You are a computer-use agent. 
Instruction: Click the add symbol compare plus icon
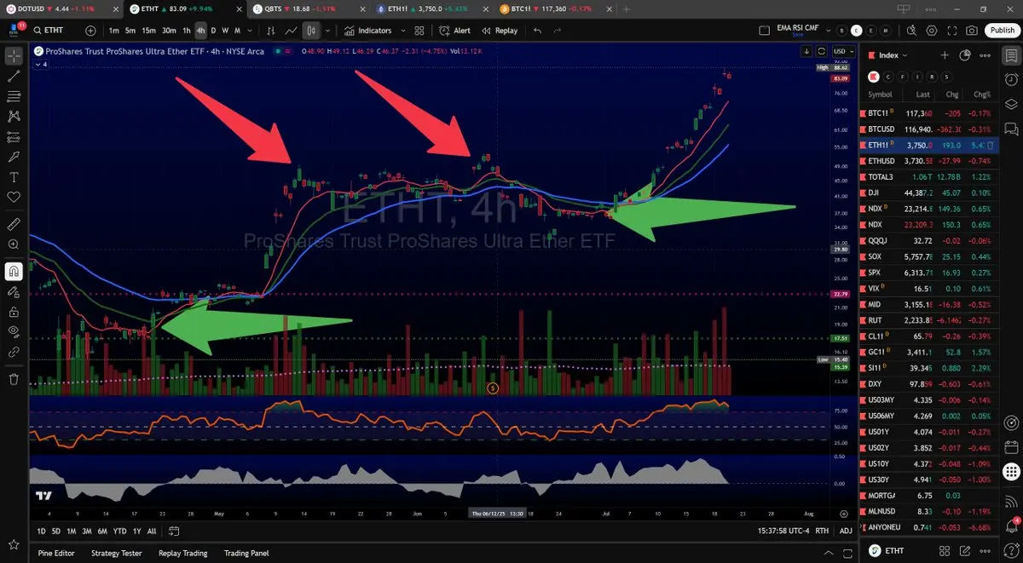pyautogui.click(x=91, y=31)
